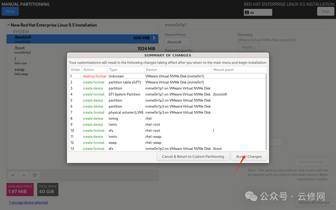Click the Modify... device button

(x=249, y=47)
